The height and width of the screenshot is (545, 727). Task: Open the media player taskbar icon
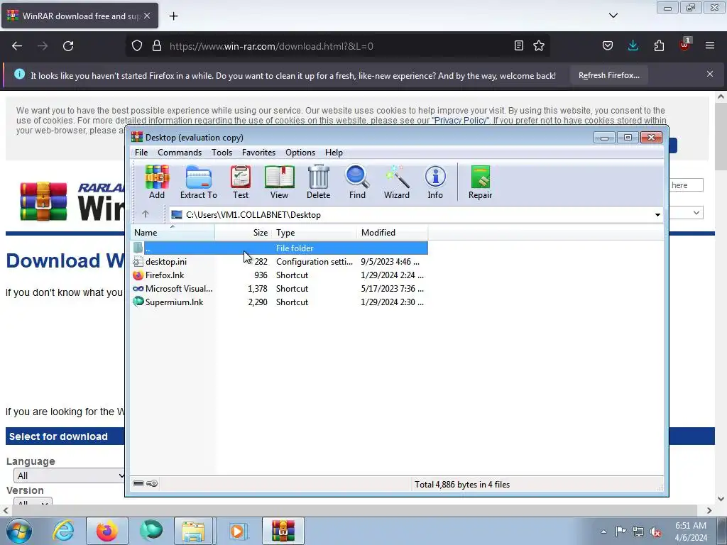[237, 531]
